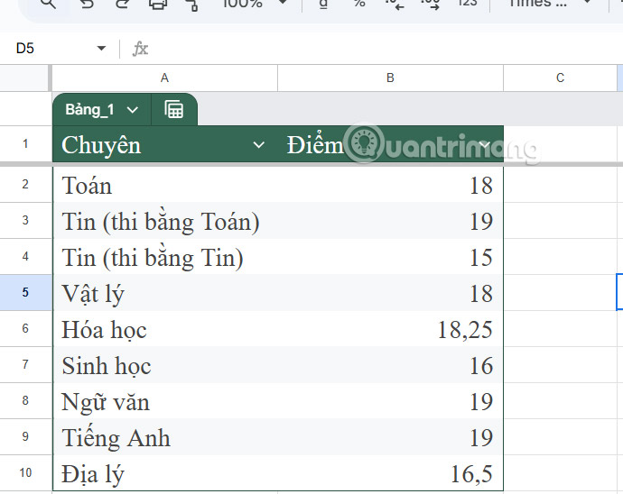Click score 19 in Tiếng Anh row
623x494 pixels.
[391, 437]
